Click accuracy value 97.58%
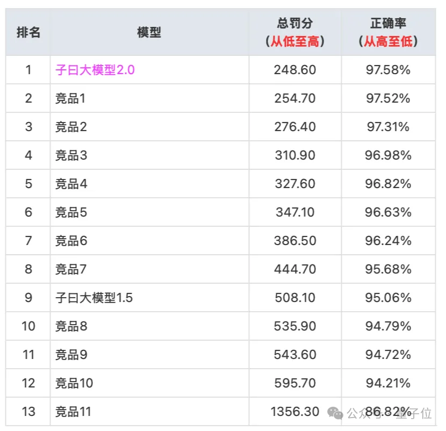The image size is (446, 431). 389,70
